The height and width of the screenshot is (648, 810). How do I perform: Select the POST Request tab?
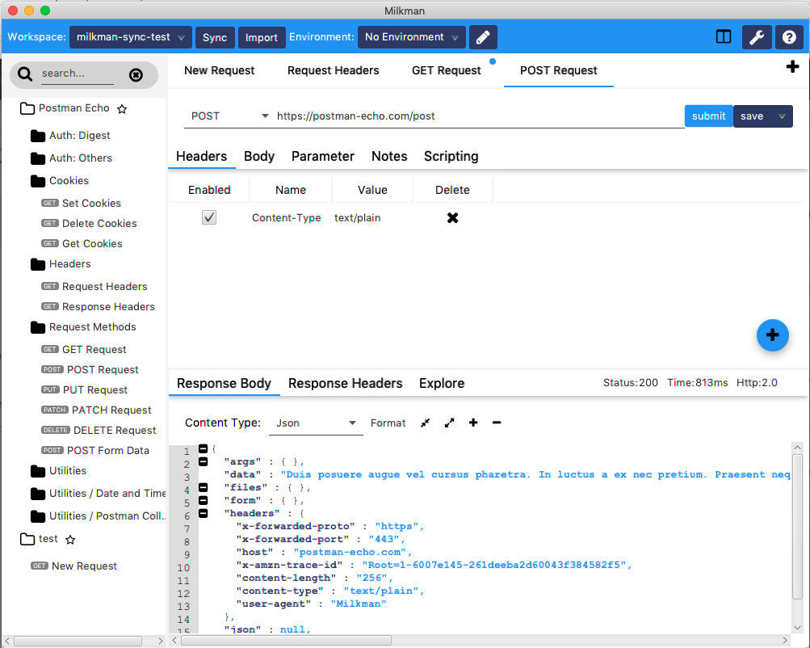point(558,71)
